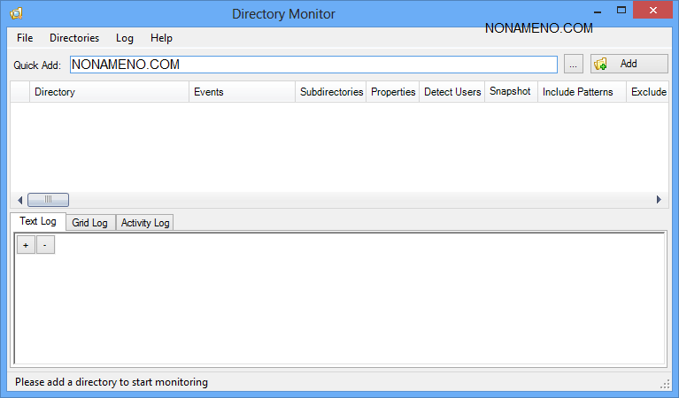Click the left scroll arrow of horizontal scrollbar
Viewport: 679px width, 398px height.
[18, 200]
